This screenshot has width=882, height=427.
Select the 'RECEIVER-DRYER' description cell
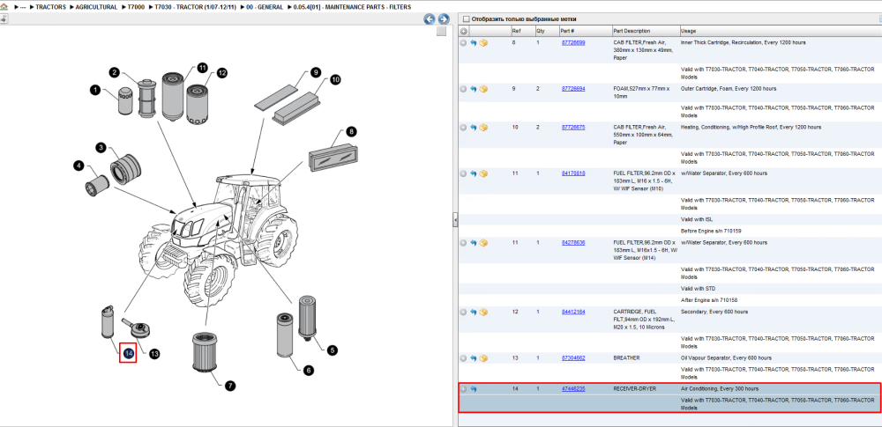pos(634,389)
